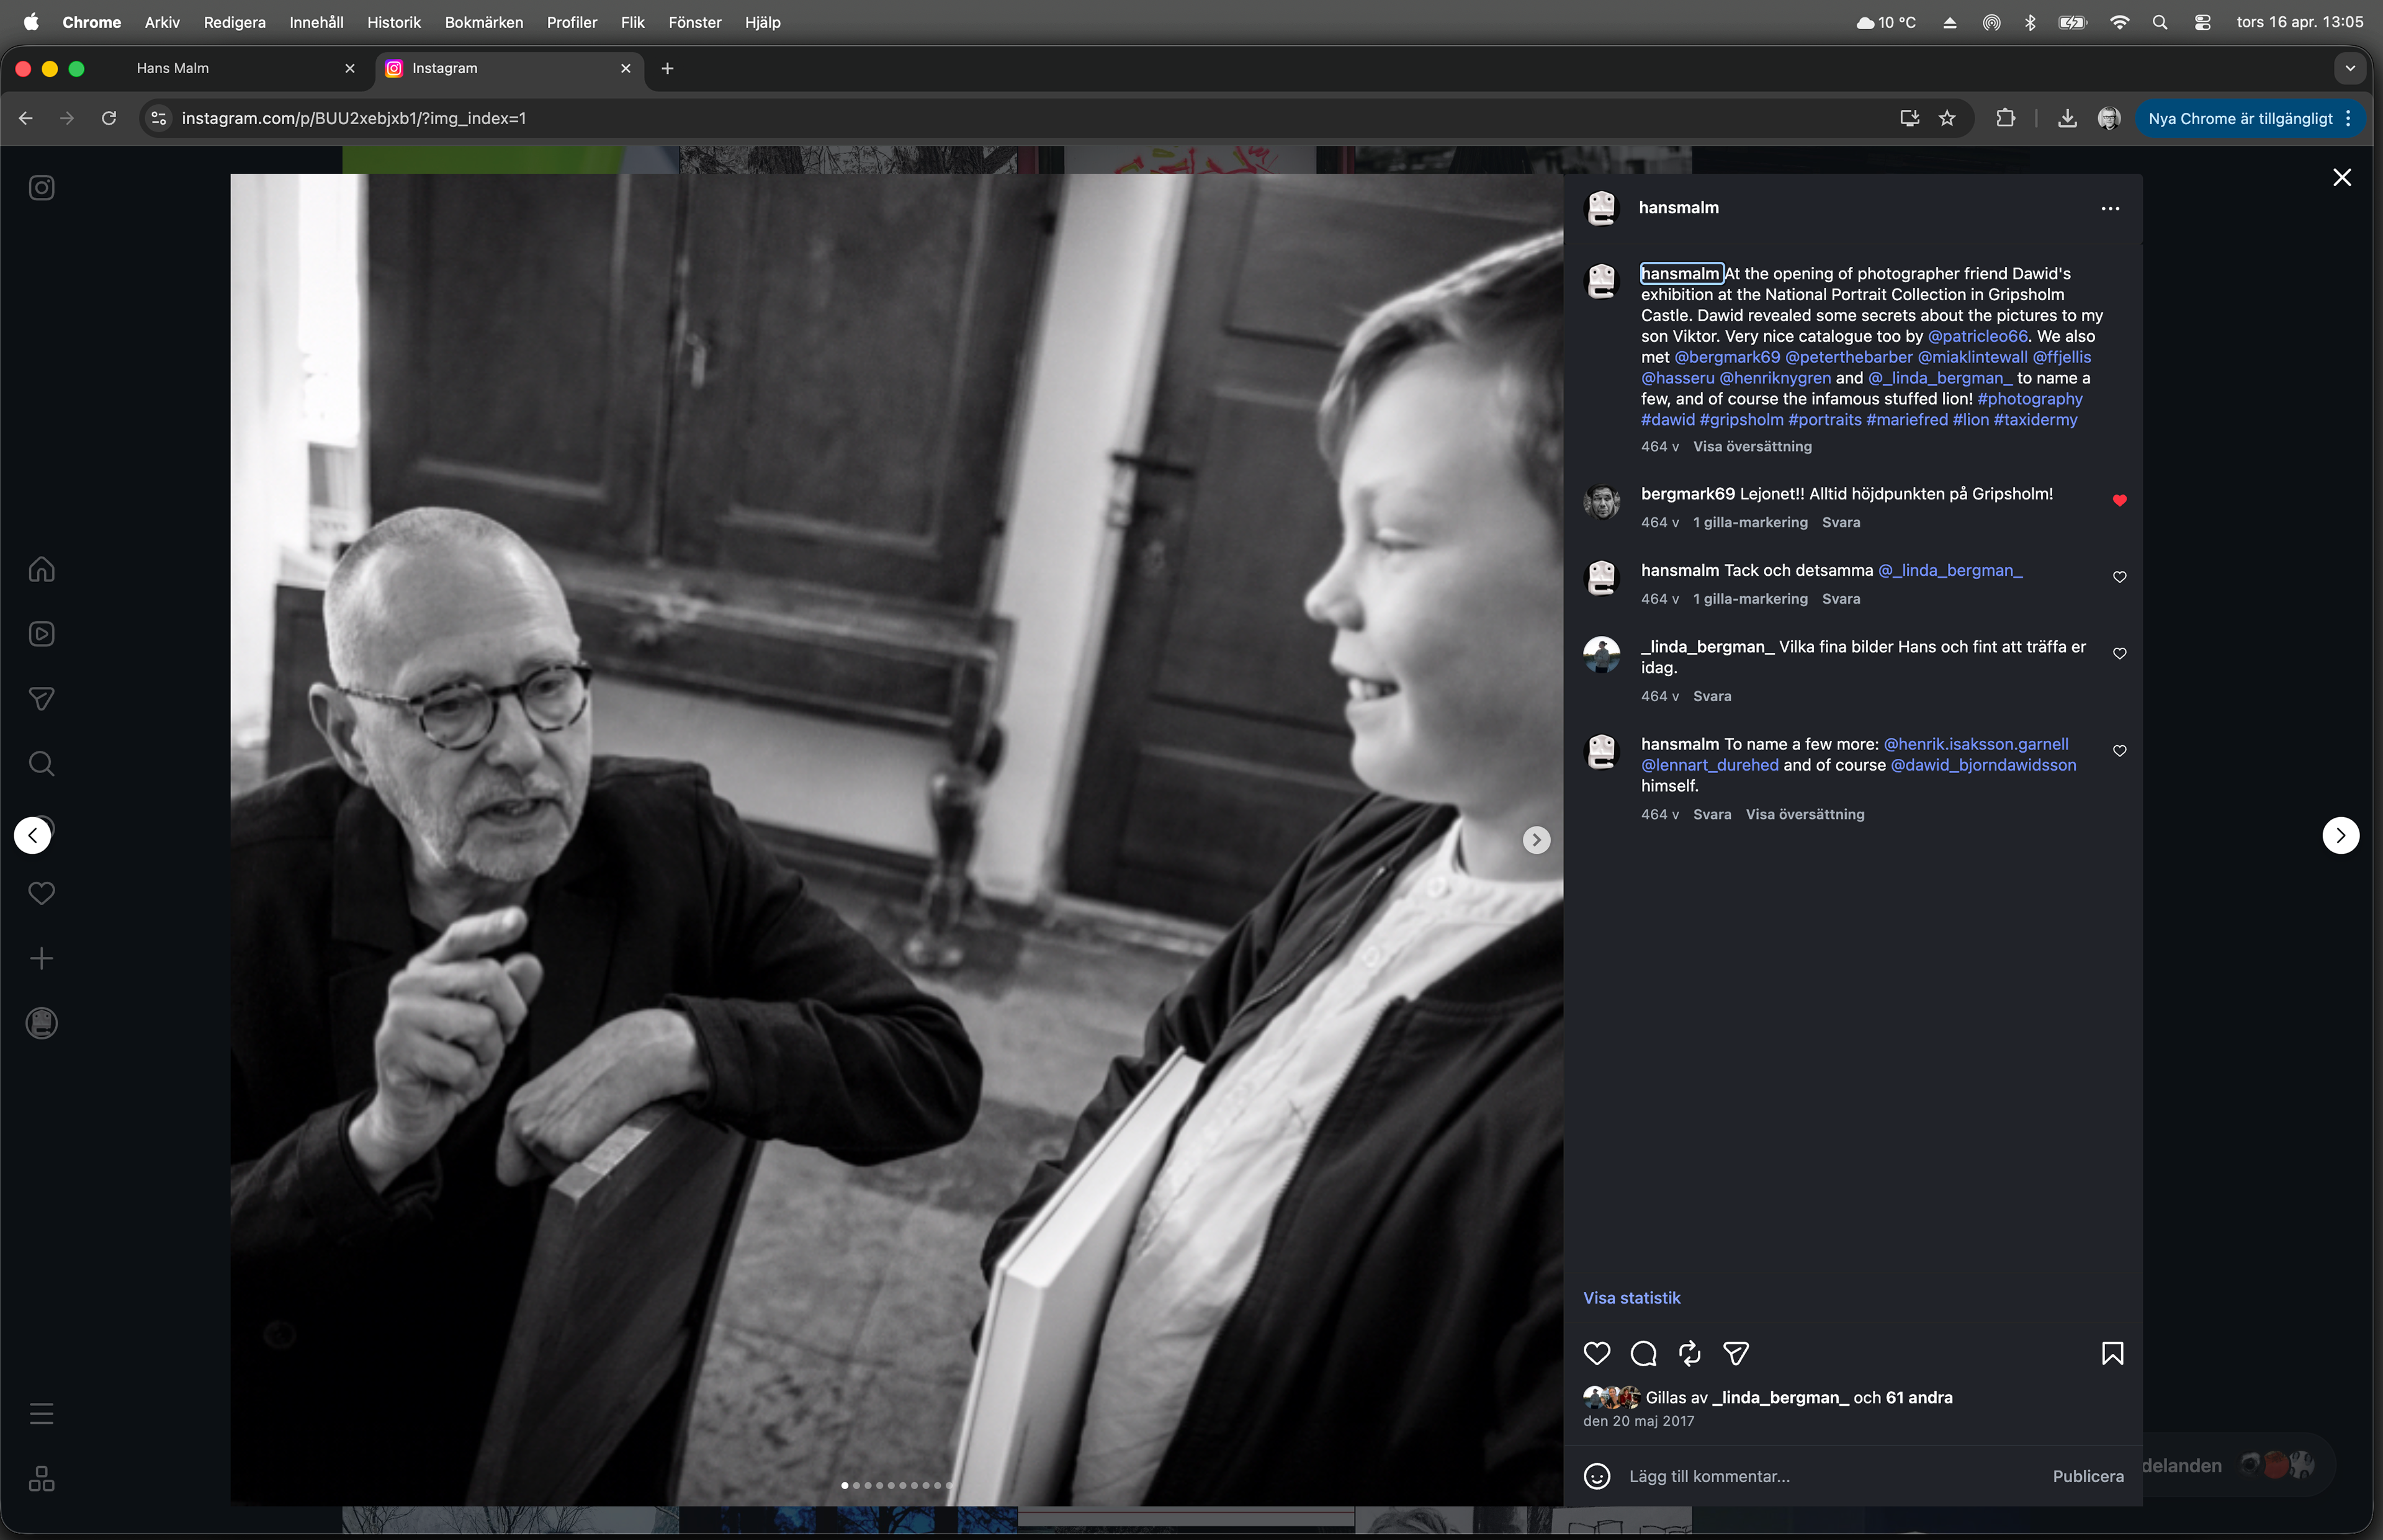Click the Create plus icon in the sidebar
This screenshot has width=2383, height=1540.
pyautogui.click(x=41, y=958)
